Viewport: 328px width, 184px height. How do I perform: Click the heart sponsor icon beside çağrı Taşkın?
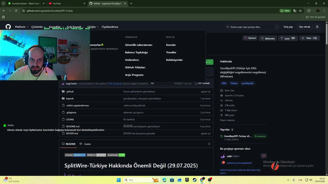pos(264,156)
